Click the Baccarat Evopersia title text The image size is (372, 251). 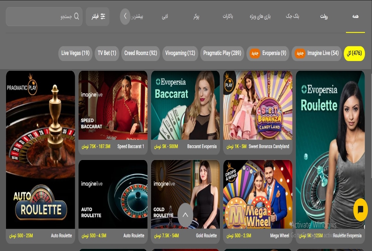202,147
